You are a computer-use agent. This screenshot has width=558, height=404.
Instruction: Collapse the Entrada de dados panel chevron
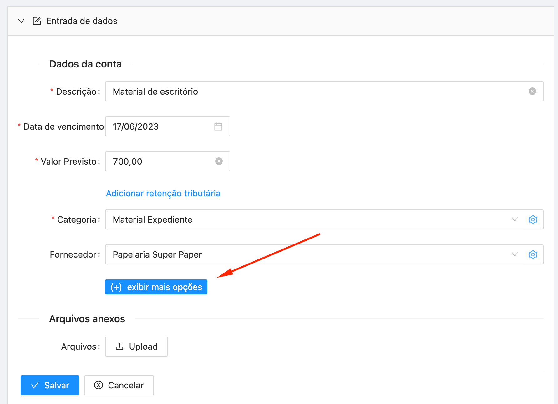pos(21,21)
